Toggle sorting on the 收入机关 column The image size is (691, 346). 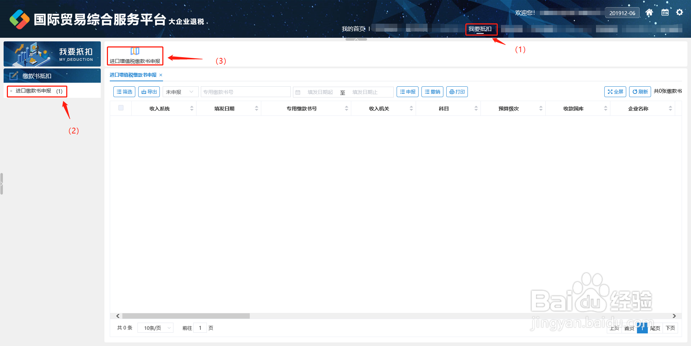[412, 108]
